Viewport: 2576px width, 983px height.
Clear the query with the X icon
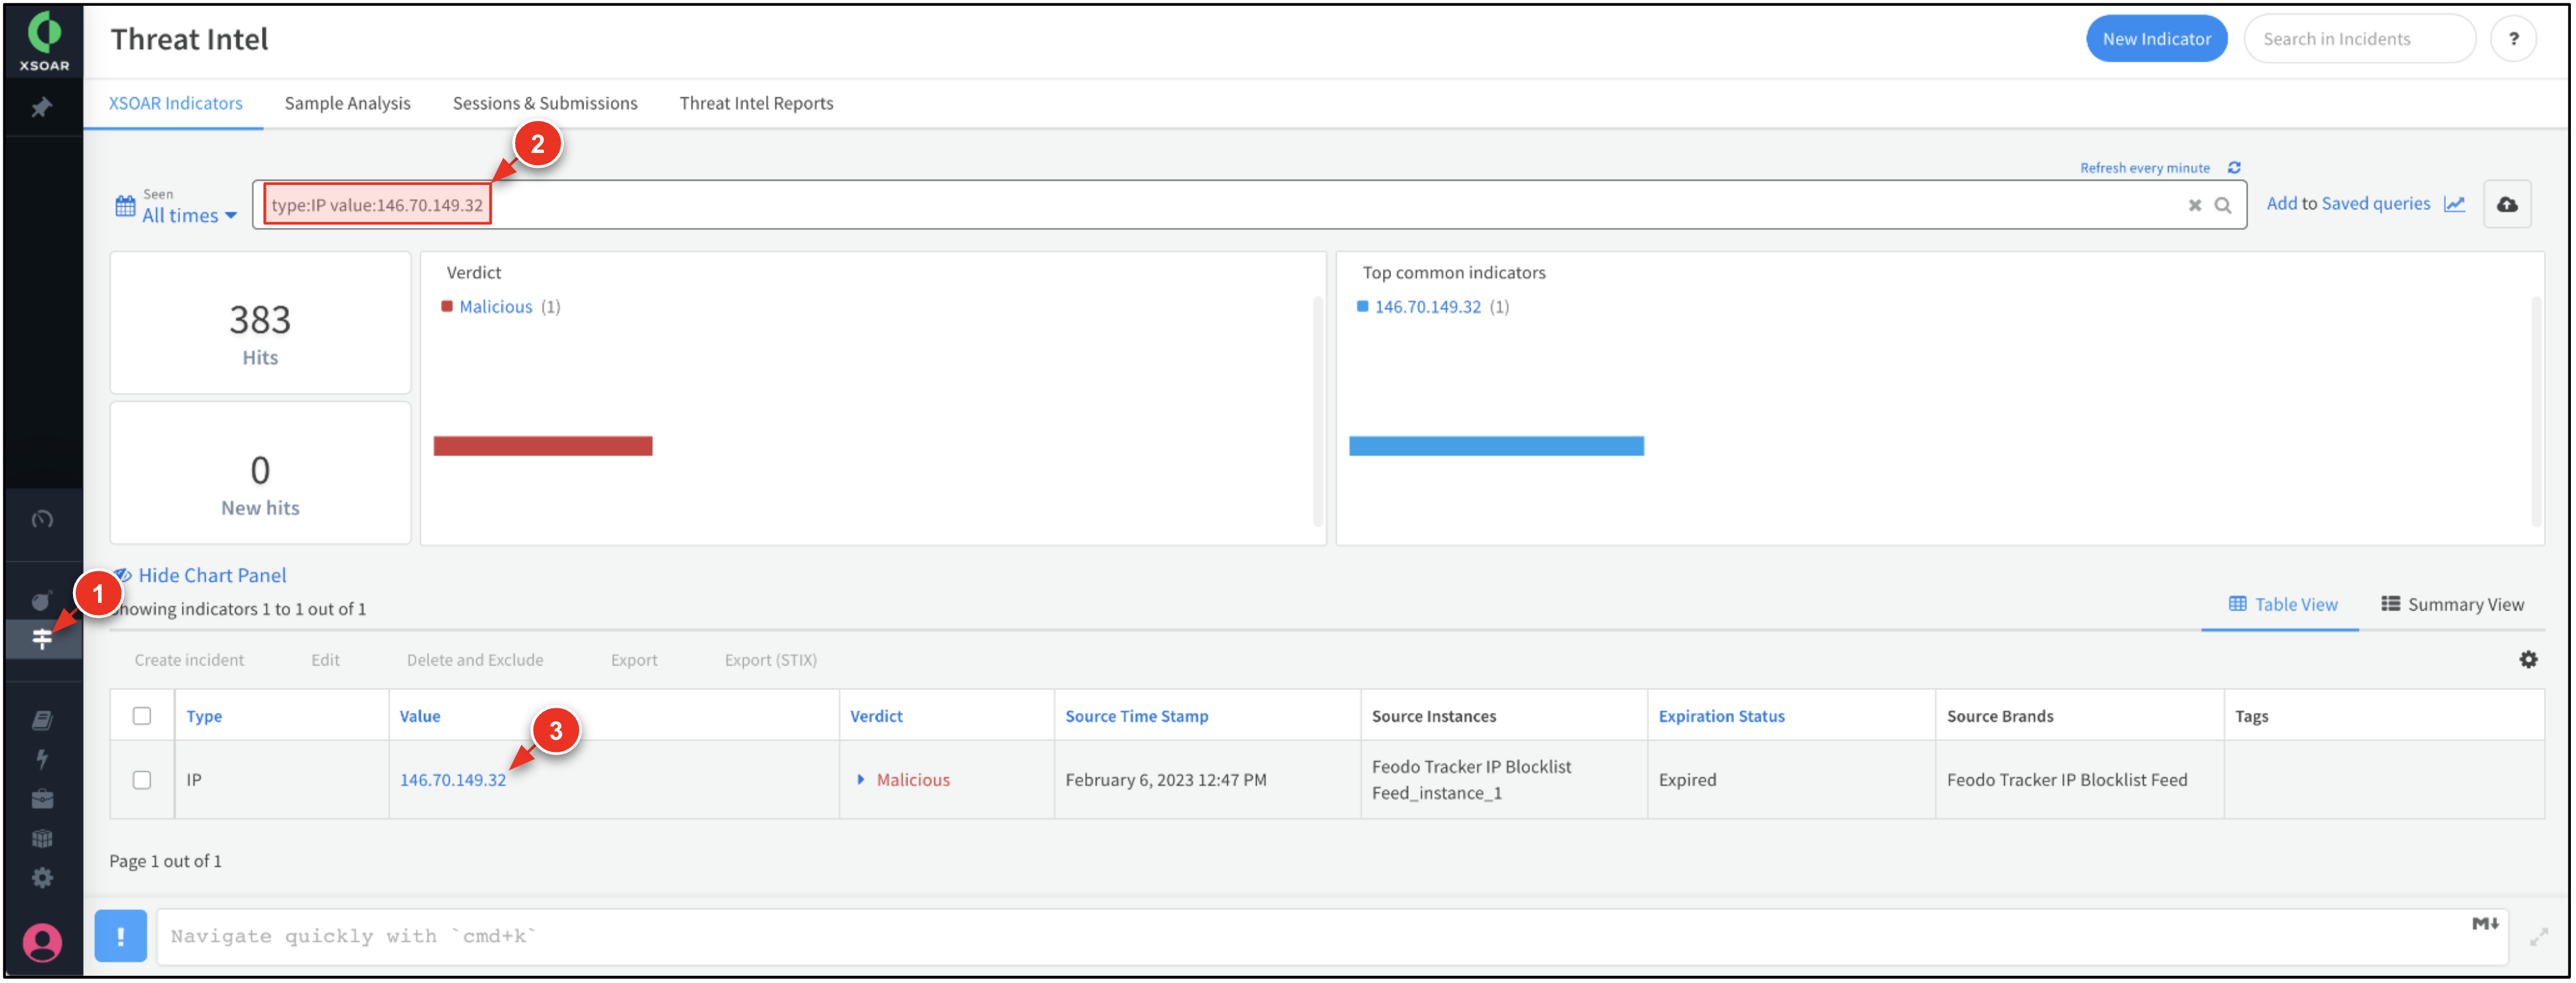(x=2196, y=206)
